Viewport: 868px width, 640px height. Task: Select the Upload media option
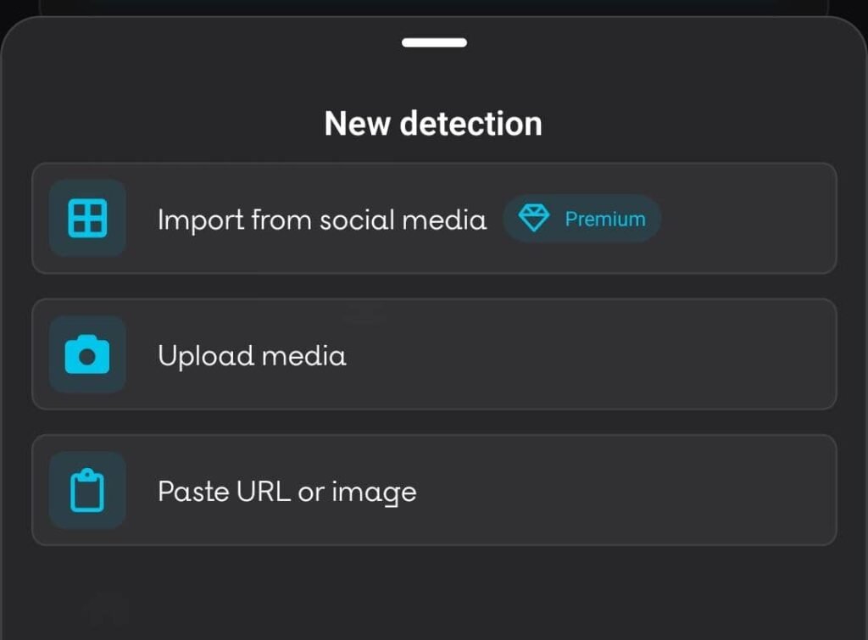(x=434, y=354)
